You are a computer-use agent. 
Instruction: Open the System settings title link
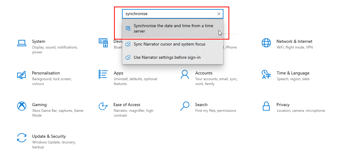39,42
